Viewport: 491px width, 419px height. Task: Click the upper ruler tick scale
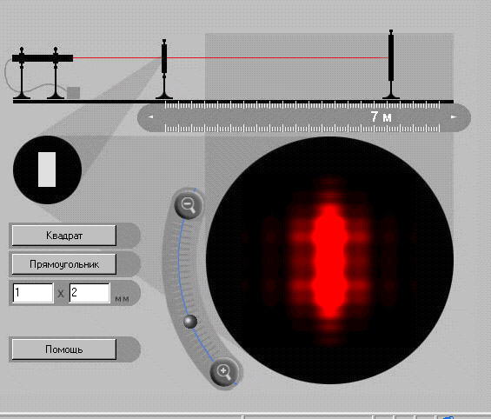(302, 105)
